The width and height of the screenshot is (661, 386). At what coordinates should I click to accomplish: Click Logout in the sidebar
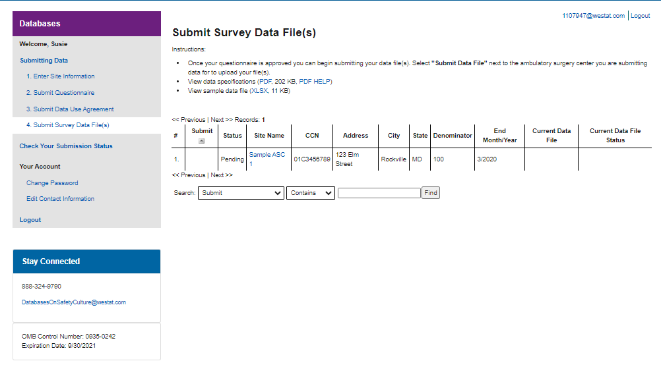coord(30,220)
